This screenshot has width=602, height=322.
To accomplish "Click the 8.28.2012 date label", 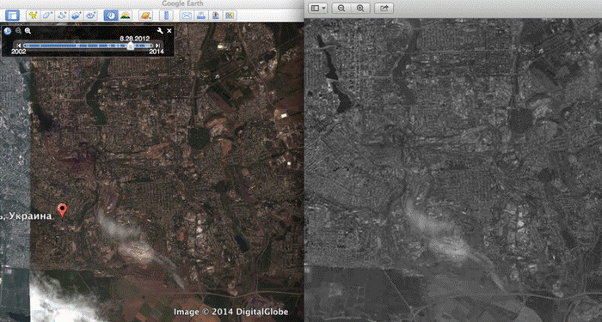I will point(135,39).
